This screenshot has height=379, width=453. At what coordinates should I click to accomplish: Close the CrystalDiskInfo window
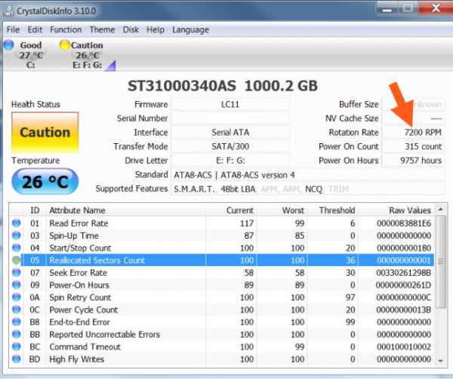[436, 8]
